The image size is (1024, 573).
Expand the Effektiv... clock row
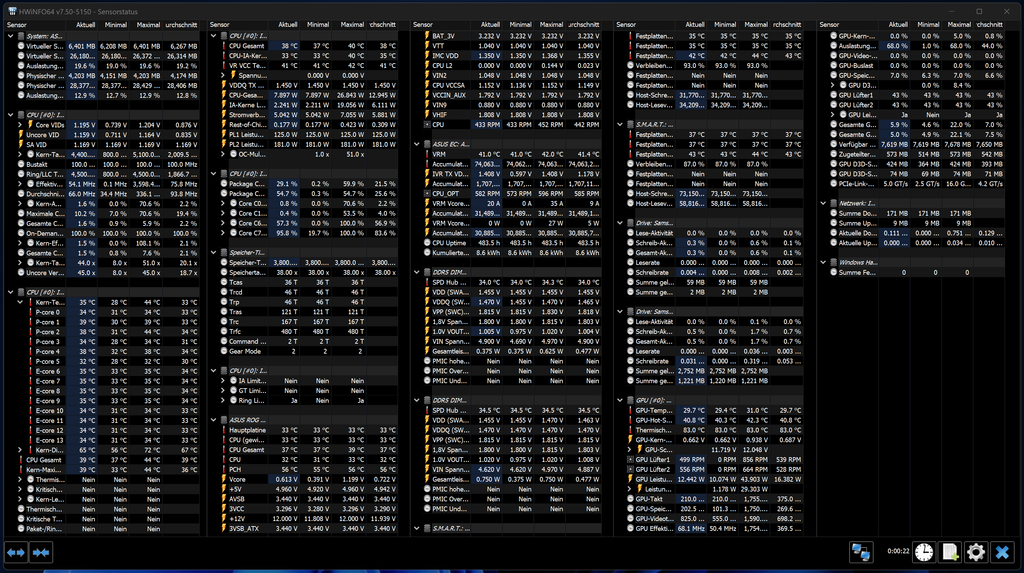20,184
